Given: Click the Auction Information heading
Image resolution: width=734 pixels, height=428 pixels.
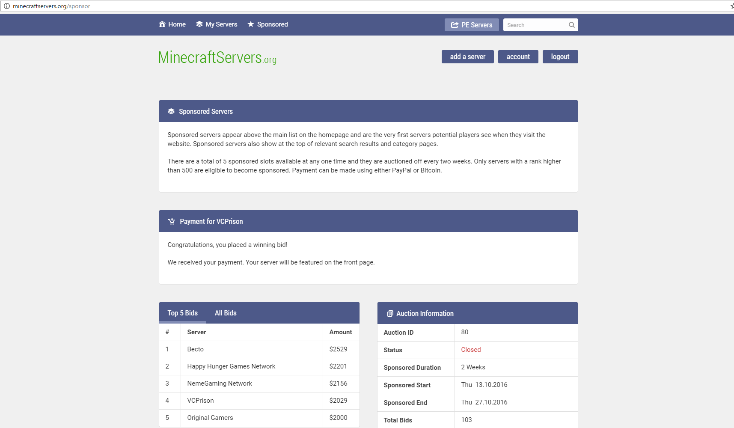Looking at the screenshot, I should click(425, 313).
